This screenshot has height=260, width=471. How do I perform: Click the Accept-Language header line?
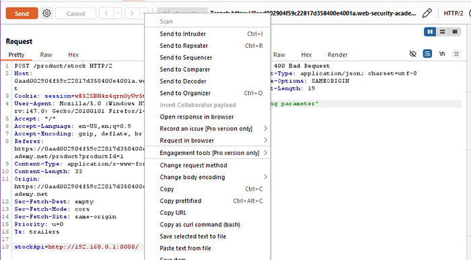(x=73, y=126)
